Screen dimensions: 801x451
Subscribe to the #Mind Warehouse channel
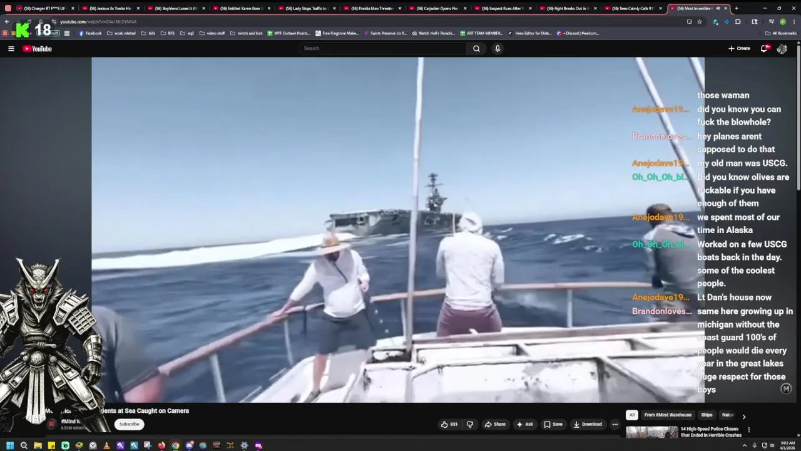coord(130,424)
